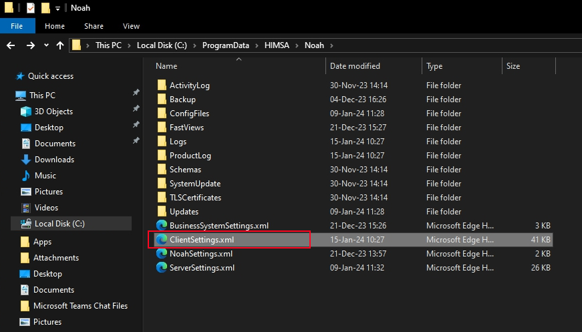Click Edge icon of ClientSettings.xml

pos(162,240)
